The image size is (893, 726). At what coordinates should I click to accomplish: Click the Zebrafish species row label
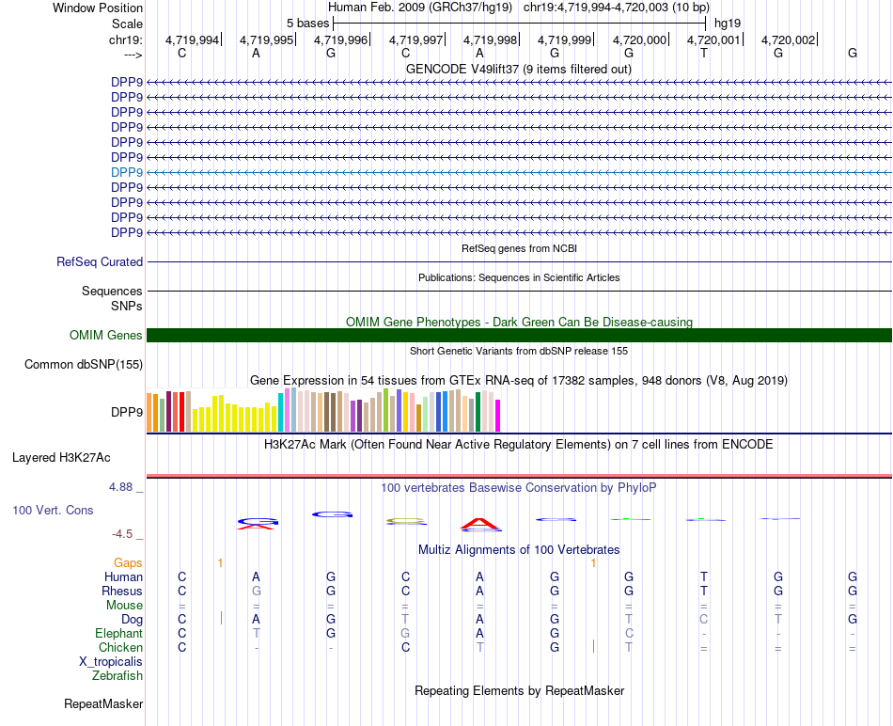(117, 675)
